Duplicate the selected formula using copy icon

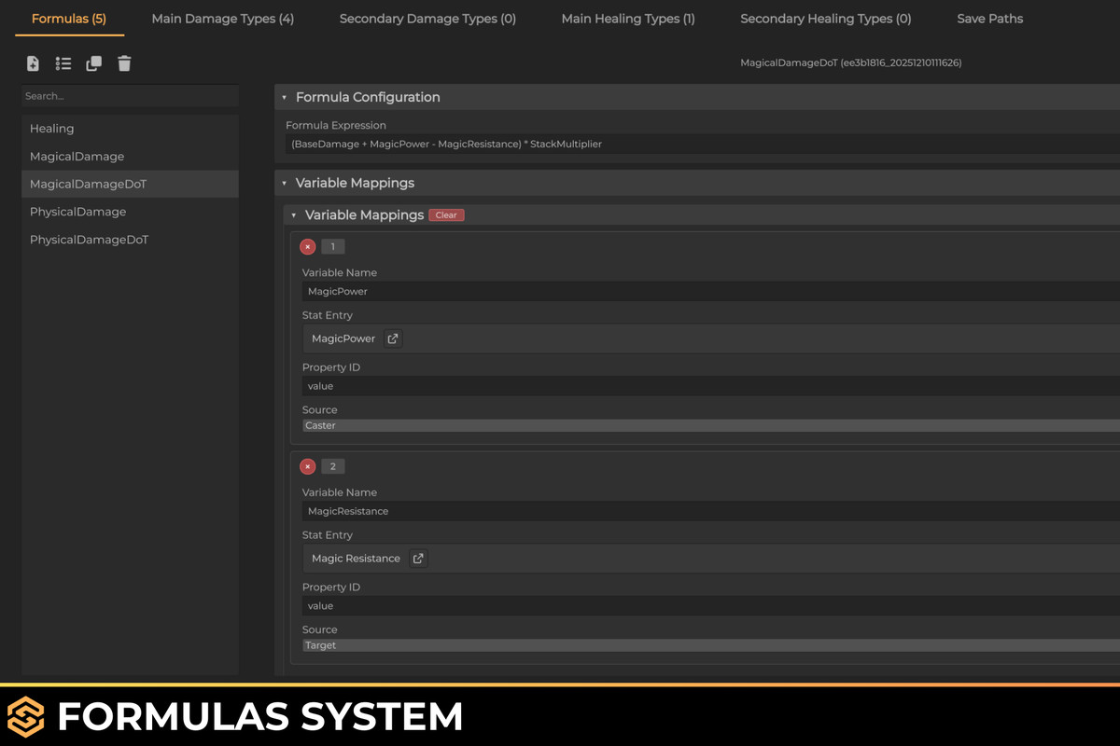point(93,63)
